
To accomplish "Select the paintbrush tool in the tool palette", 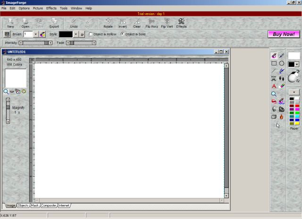I will click(274, 56).
